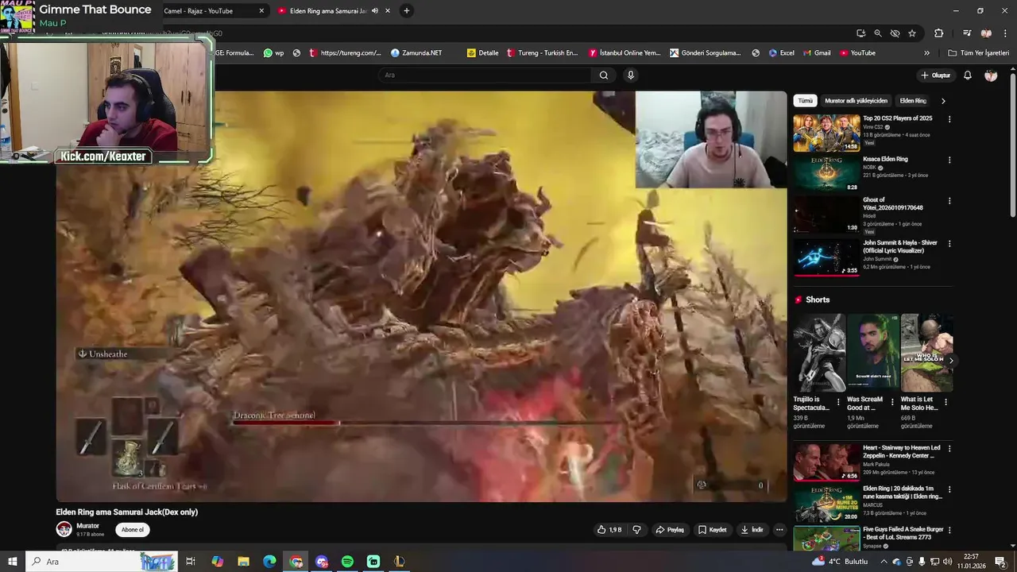Select Murator adlı yükleyiciden chip

tap(856, 101)
